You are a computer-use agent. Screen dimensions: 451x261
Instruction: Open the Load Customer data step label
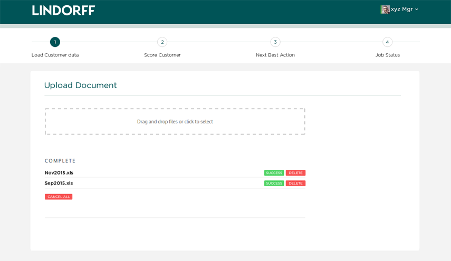tap(55, 55)
